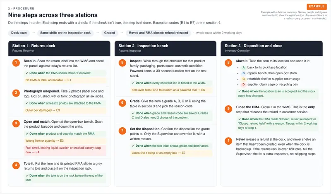Click 'repack bench, then open-box stock' bullet
Image resolution: width=331 pixels, height=194 pixels.
point(272,73)
